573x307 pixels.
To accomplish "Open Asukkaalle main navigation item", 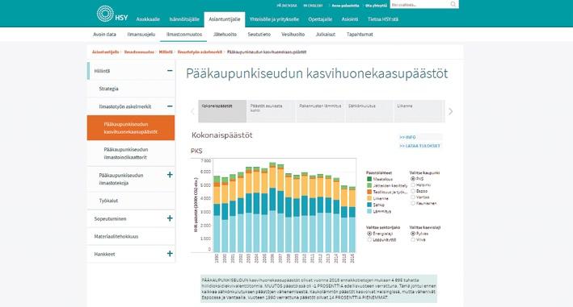I will [x=148, y=19].
